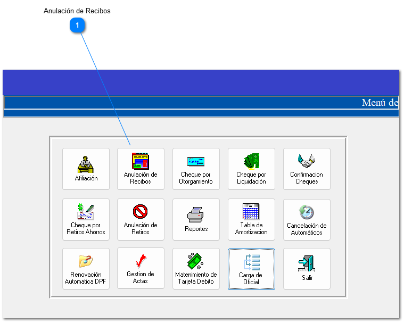Open Renovación Automatica DPF
Image resolution: width=404 pixels, height=323 pixels.
[86, 269]
